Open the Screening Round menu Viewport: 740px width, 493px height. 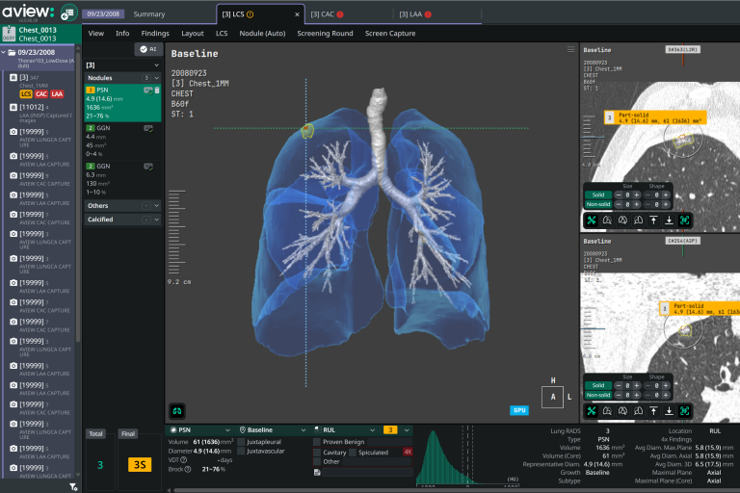(325, 33)
